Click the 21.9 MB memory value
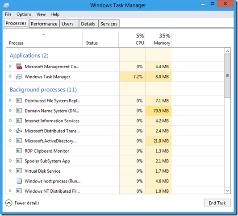 161,141
